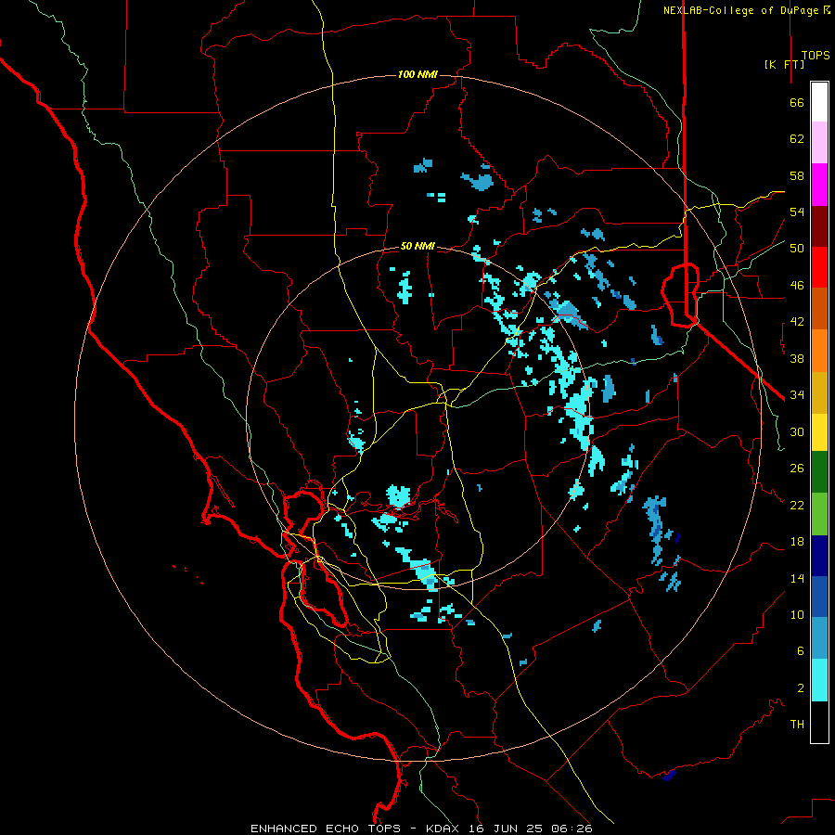The height and width of the screenshot is (835, 835).
Task: Click the "16 JUN 25" date stamp
Action: pos(506,829)
